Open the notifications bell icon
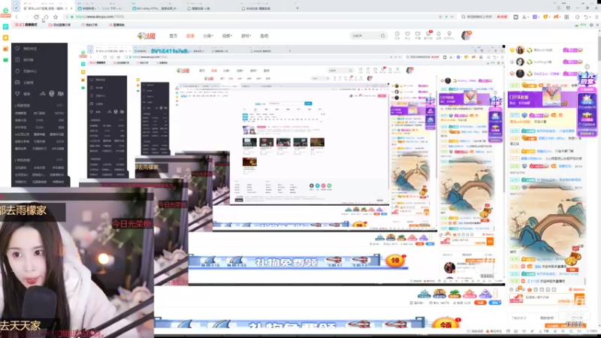Viewport: 601px width, 338px height. click(x=439, y=35)
